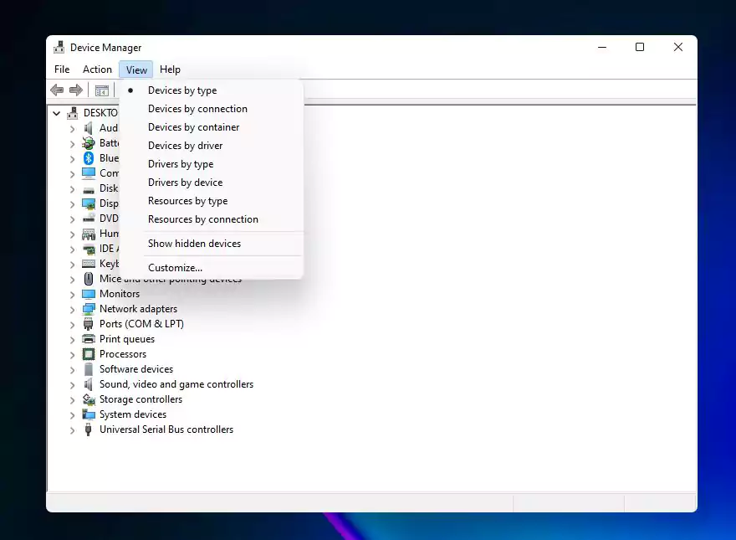The width and height of the screenshot is (736, 540).
Task: Select the System devices label
Action: click(x=133, y=414)
